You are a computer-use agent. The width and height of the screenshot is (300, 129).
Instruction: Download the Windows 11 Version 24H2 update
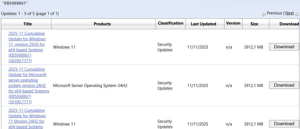(284, 124)
